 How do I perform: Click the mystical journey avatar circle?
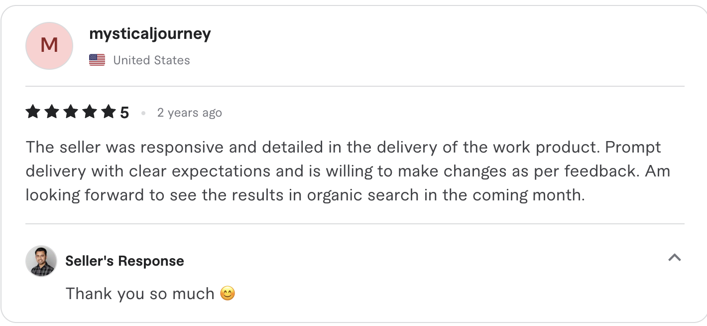(x=49, y=45)
